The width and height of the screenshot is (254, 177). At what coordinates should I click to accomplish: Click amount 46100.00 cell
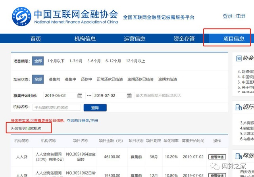[112, 157]
